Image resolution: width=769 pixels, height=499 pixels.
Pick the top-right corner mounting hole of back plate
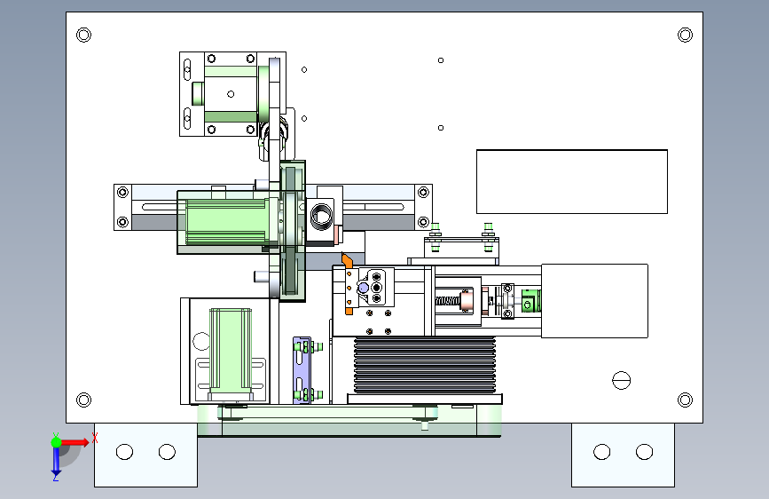685,35
